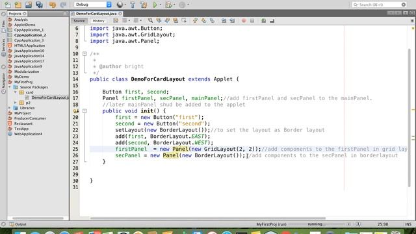This screenshot has height=234, width=416.
Task: Close the DemoForCardLayout.java tab
Action: coord(120,14)
